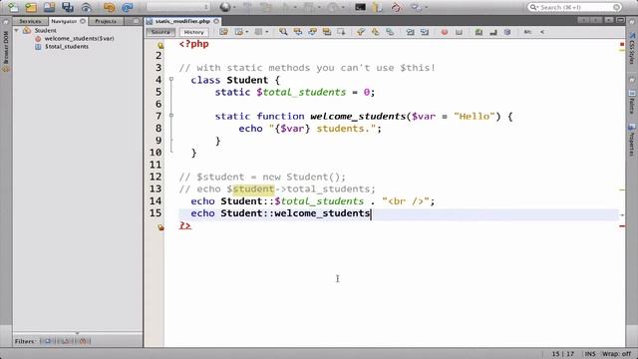Click the Clean and Build icon

point(266,7)
